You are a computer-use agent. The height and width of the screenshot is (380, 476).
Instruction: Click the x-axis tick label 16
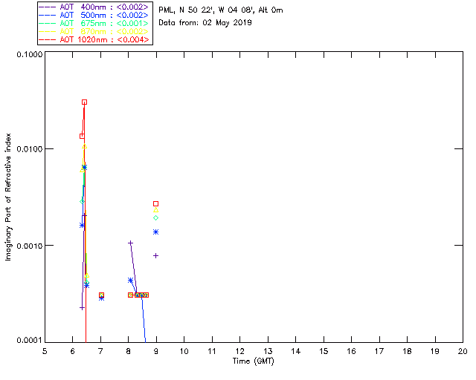tap(352, 351)
